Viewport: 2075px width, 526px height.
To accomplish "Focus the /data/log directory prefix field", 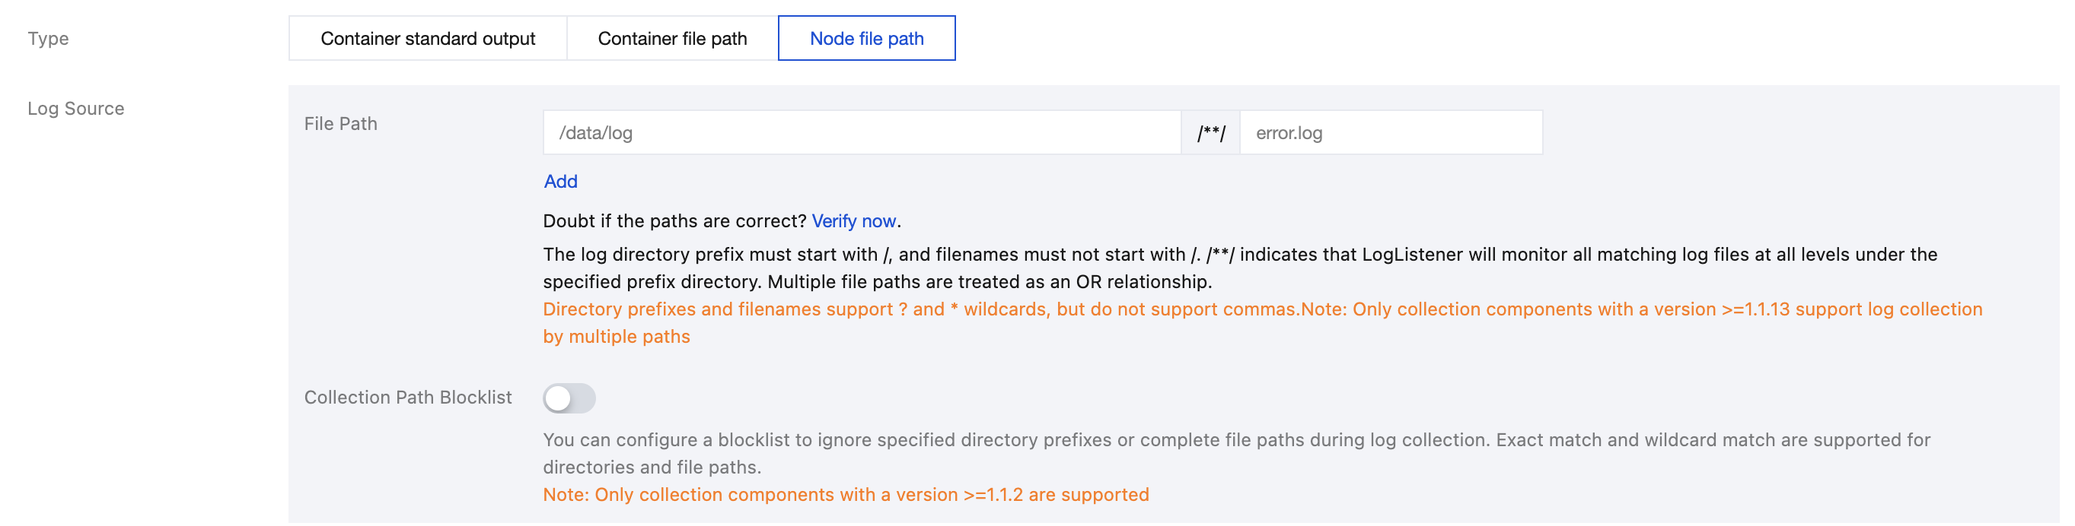I will coord(861,133).
